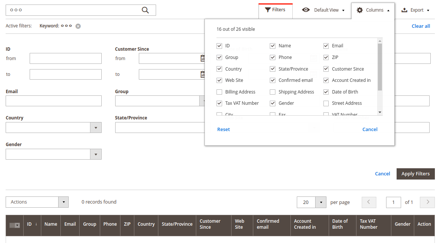Disable the Date of Birth column
This screenshot has height=243, width=439.
coord(326,92)
